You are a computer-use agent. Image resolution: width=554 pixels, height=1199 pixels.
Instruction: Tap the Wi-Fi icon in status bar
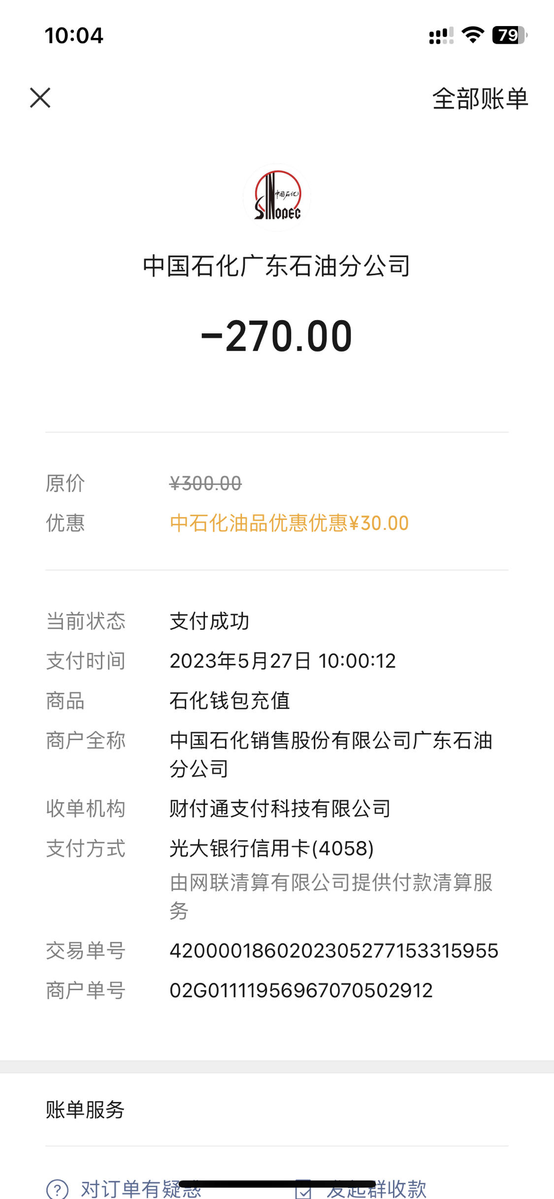pos(473,35)
